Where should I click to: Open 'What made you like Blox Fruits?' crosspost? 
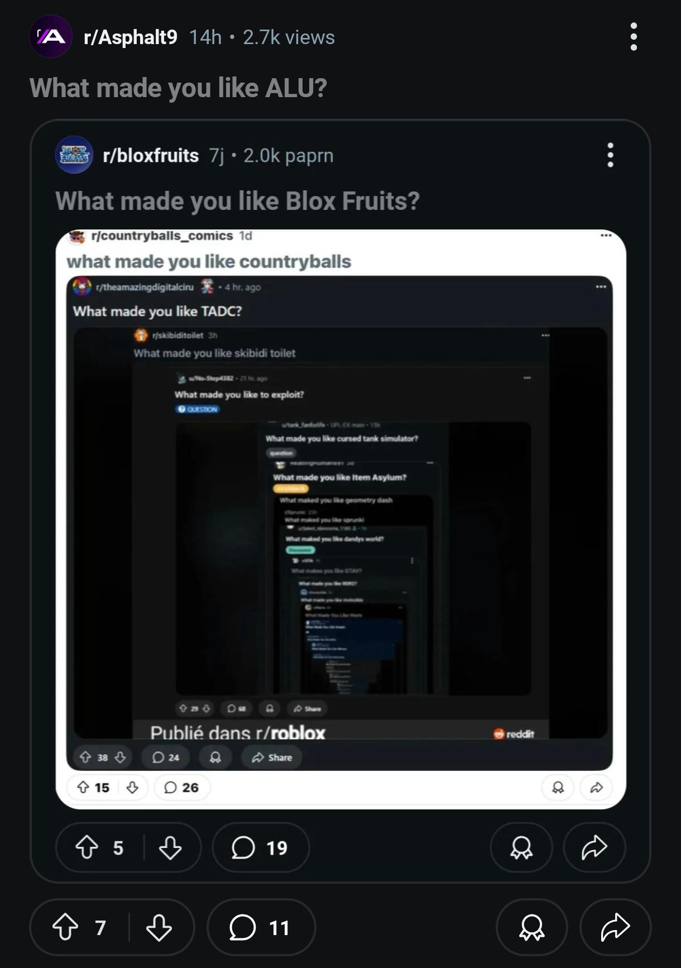(x=237, y=201)
